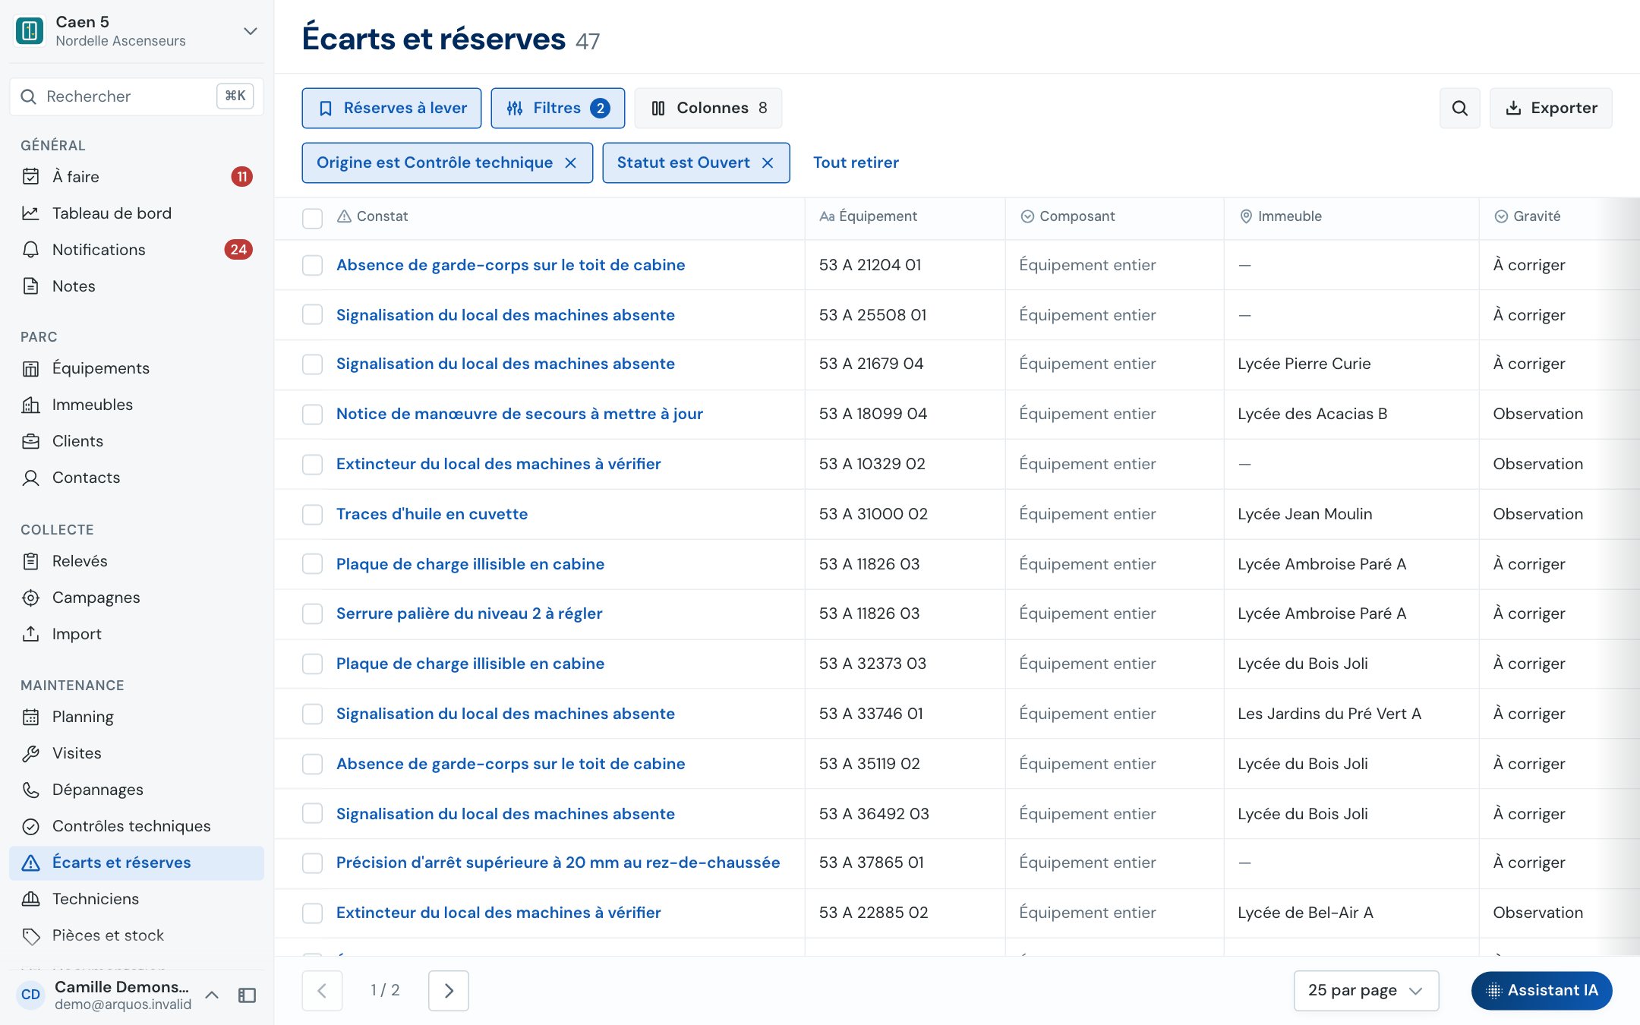Check the row for equipment 53 A 21204 01
The height and width of the screenshot is (1025, 1640).
click(x=312, y=265)
